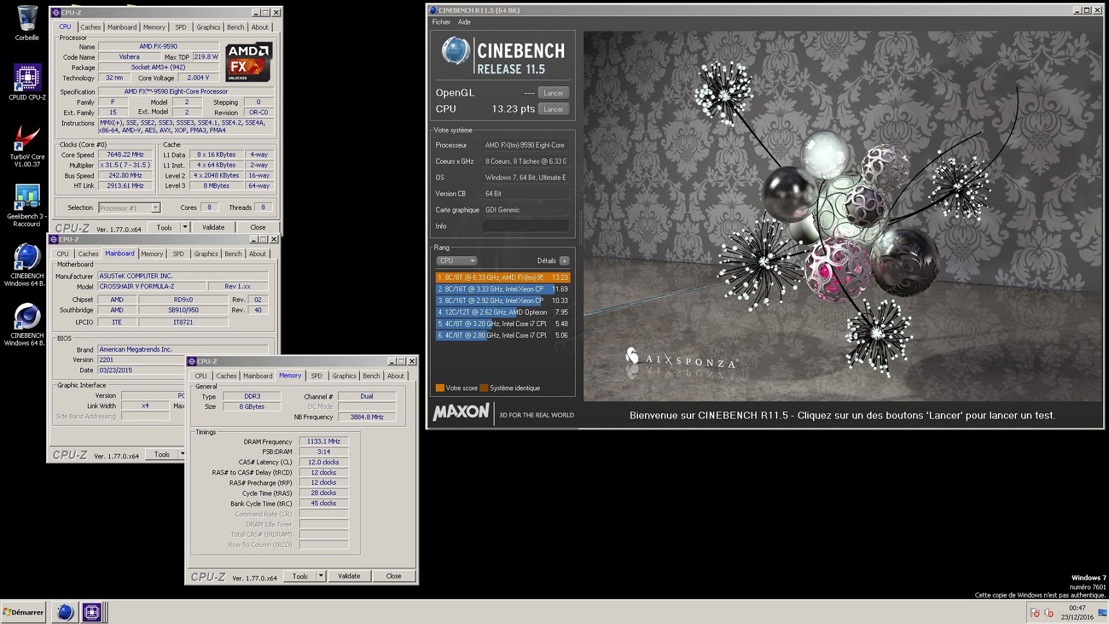Click the Cinebench logo sphere icon
This screenshot has height=624, width=1109.
(456, 51)
